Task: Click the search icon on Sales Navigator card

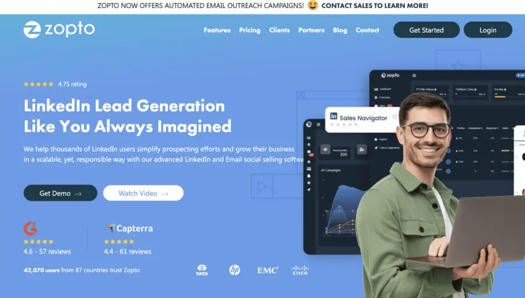Action: click(395, 117)
